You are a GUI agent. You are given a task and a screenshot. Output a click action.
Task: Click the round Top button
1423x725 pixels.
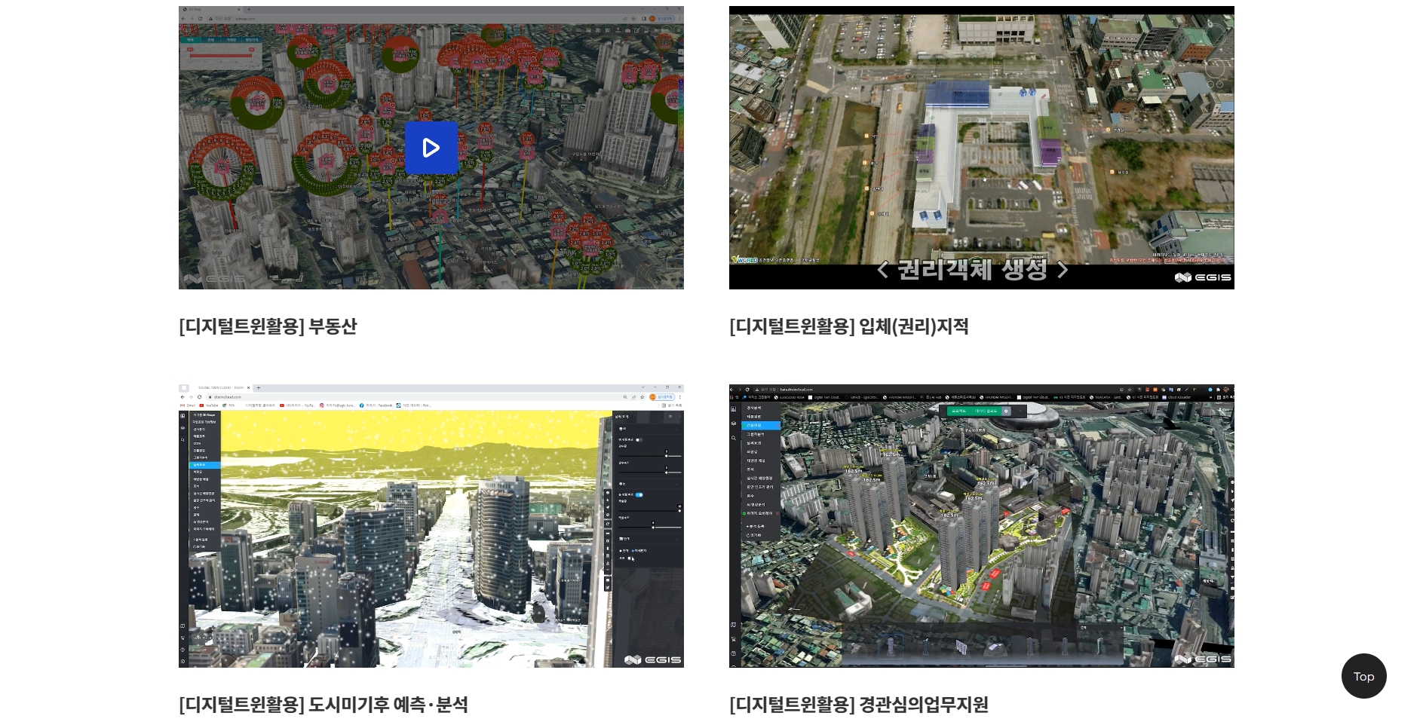[x=1363, y=676]
